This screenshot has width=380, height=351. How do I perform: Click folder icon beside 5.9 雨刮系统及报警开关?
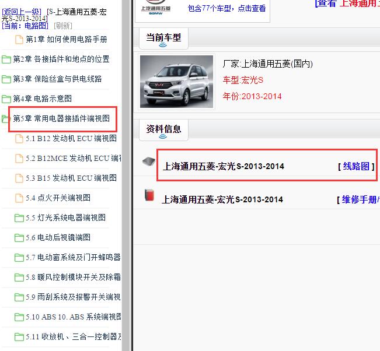[x=19, y=297]
